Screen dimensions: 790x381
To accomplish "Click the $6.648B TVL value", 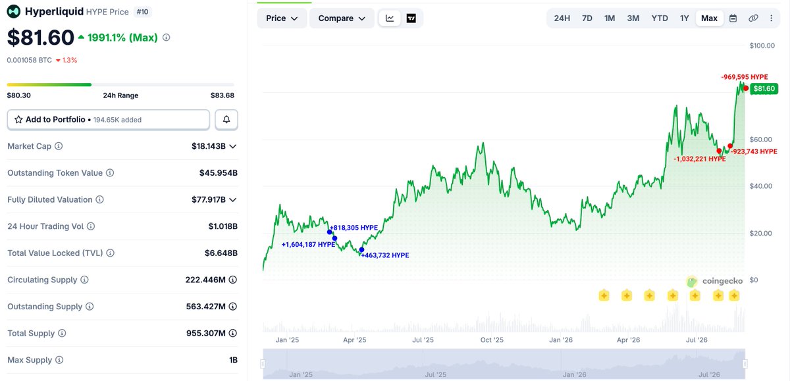I will coord(221,253).
